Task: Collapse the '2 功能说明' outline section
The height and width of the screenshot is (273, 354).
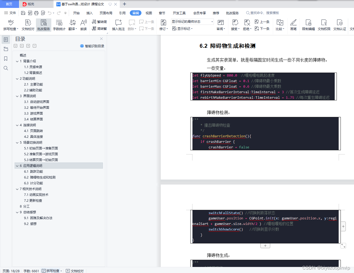Action: point(17,79)
